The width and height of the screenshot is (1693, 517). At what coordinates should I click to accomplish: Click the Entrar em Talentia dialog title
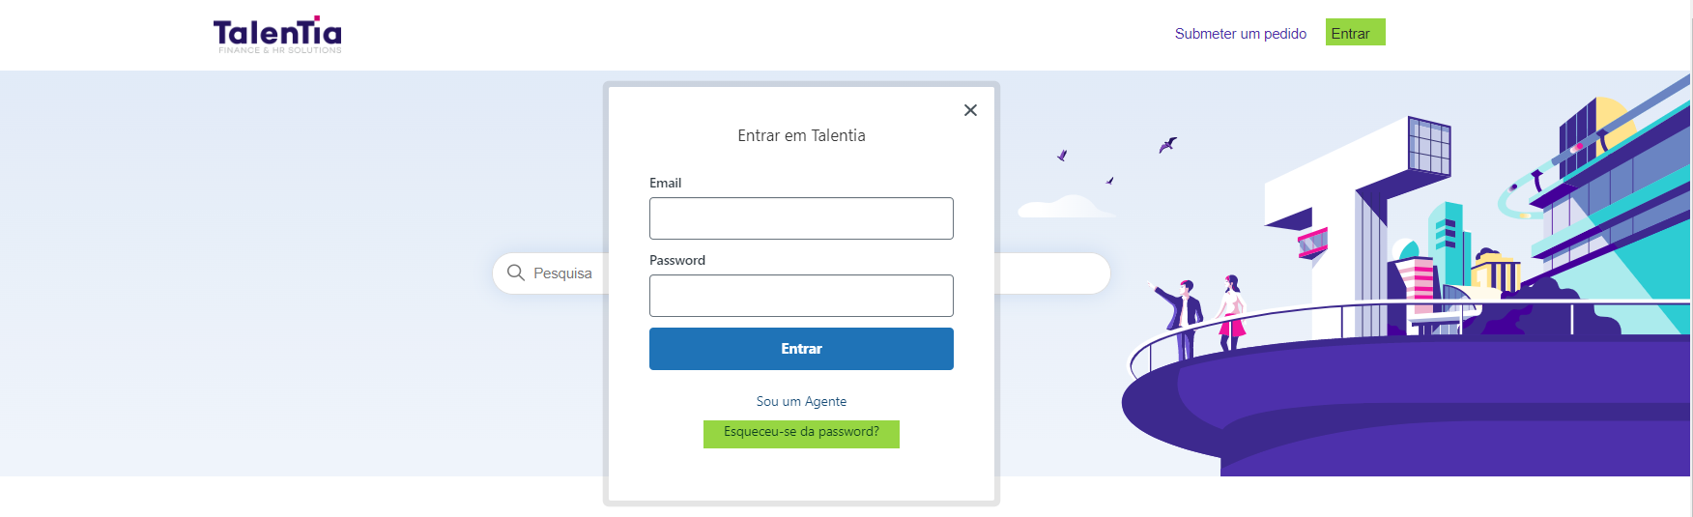(x=801, y=135)
